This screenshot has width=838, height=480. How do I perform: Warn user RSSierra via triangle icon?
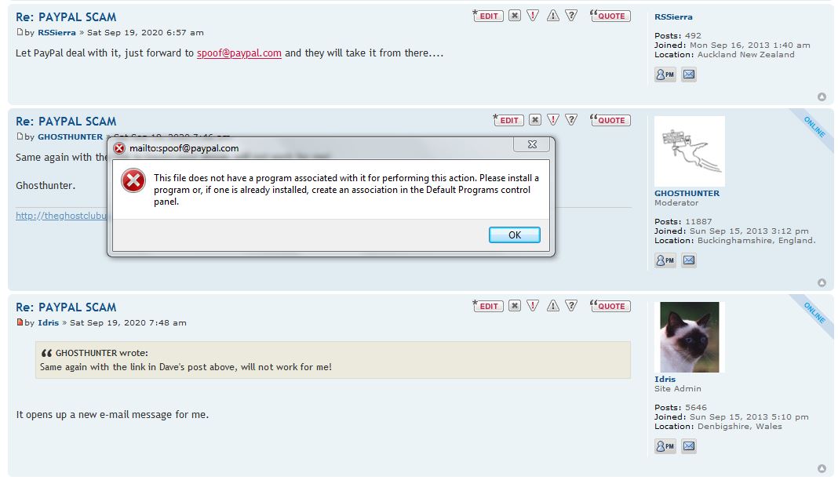[552, 16]
